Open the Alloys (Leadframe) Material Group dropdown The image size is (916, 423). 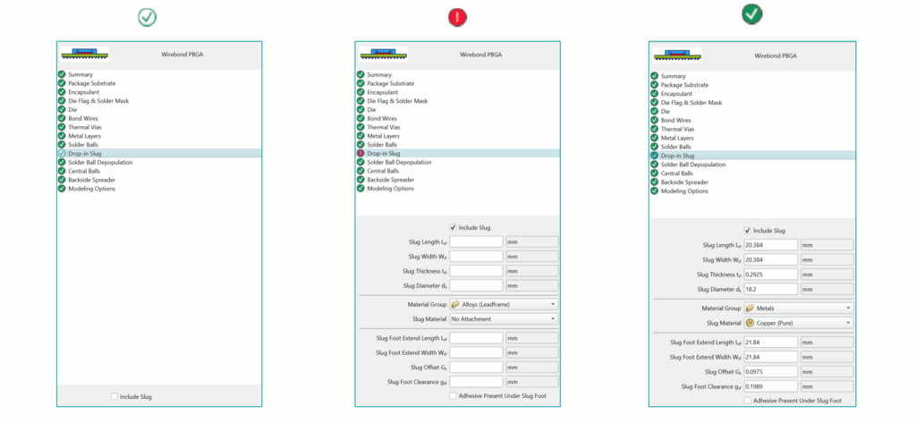[x=503, y=305]
